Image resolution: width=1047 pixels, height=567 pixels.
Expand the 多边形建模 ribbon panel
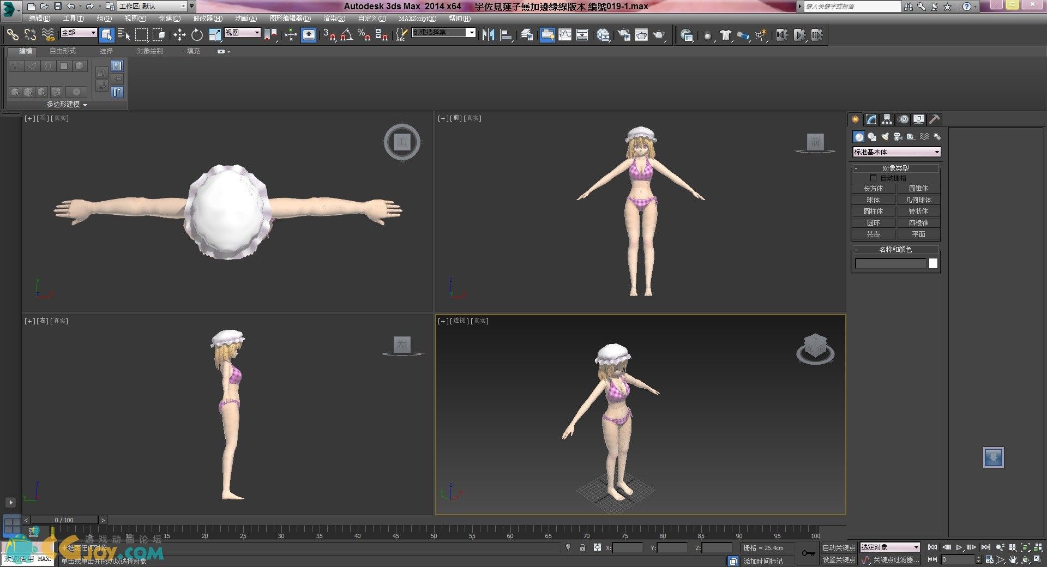click(67, 104)
